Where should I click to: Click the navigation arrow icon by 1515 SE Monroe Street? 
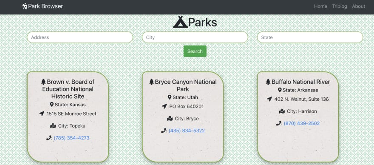point(42,114)
